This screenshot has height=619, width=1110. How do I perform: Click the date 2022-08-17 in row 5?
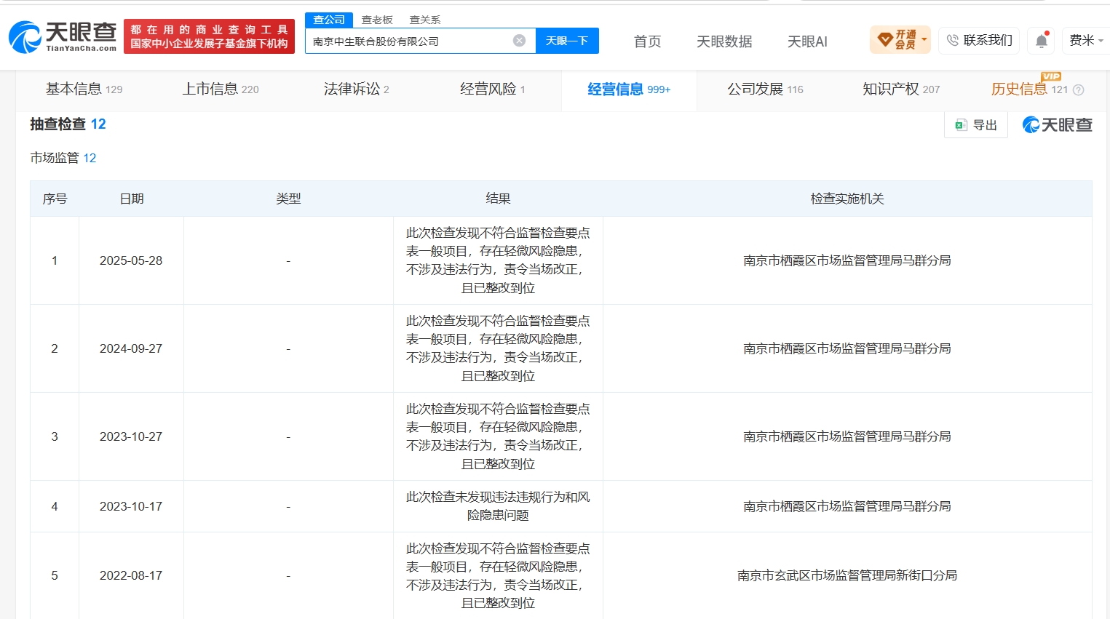[131, 575]
